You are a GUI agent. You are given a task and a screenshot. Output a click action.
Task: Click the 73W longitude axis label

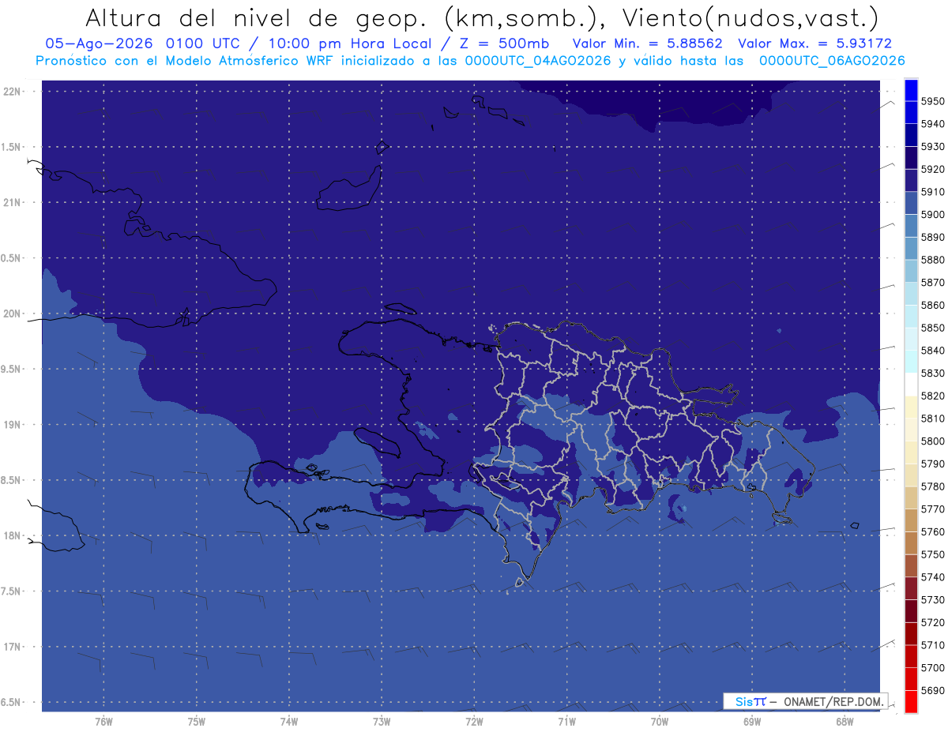click(x=382, y=721)
